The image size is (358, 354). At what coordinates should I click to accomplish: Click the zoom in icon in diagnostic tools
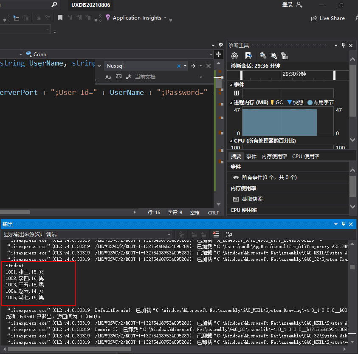pos(263,56)
